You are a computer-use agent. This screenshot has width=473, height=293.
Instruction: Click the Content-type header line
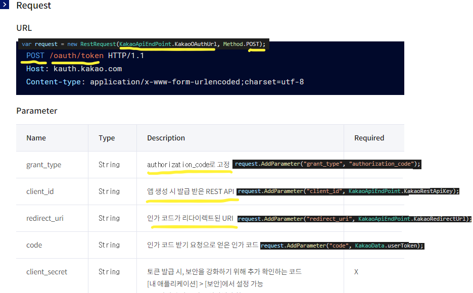(165, 82)
